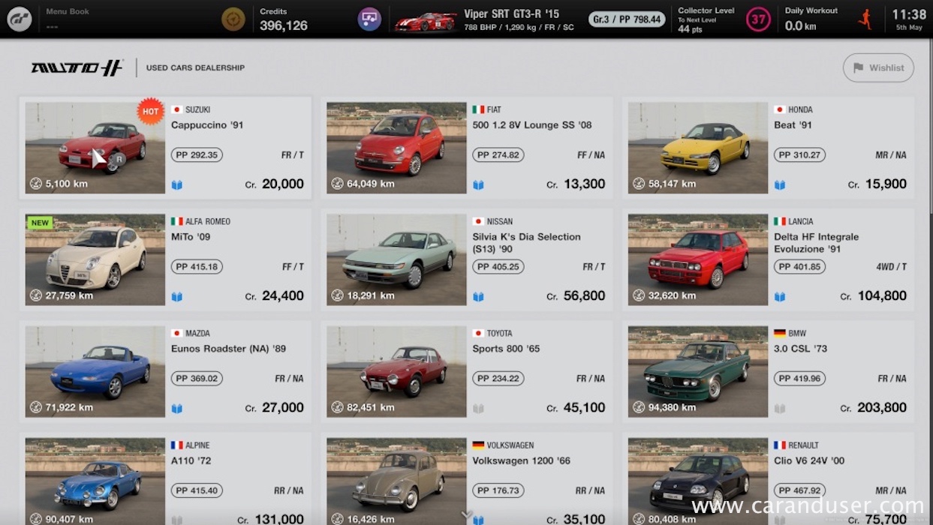
Task: Open the Wishlist
Action: pos(878,67)
